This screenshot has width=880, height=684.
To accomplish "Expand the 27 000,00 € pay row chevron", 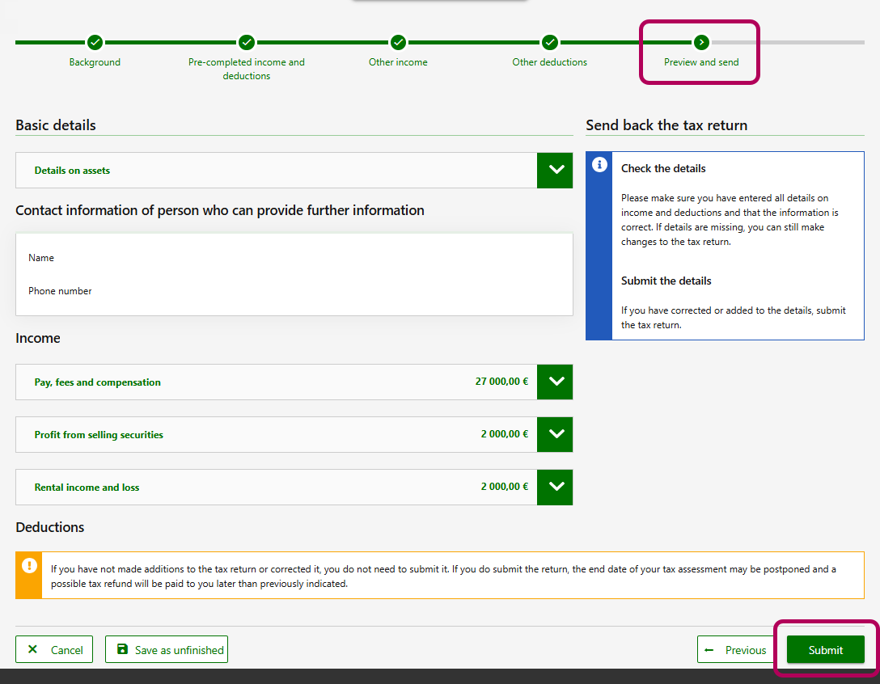I will pyautogui.click(x=555, y=382).
